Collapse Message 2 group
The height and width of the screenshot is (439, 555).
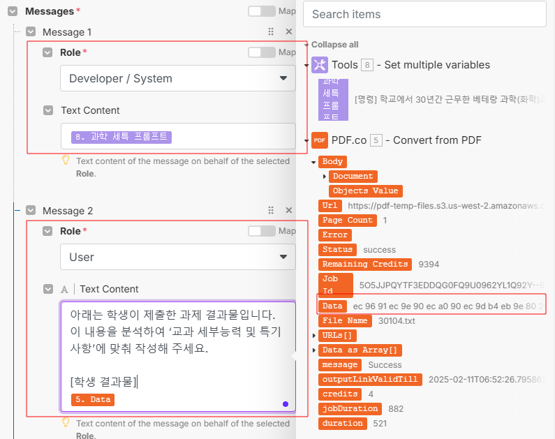coord(31,211)
